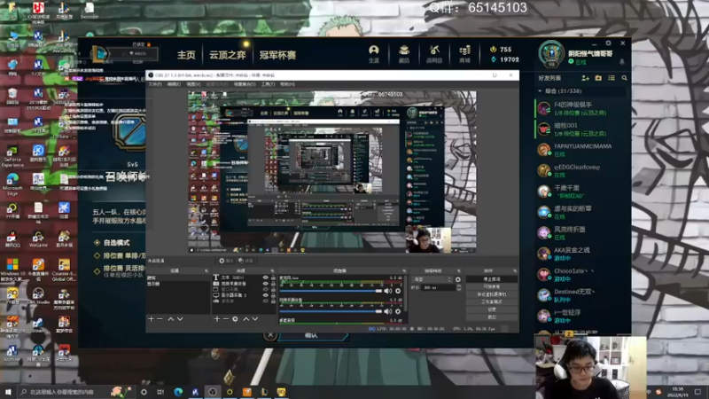Open League client 云顶之弈 tab
The image size is (709, 399).
[x=227, y=55]
